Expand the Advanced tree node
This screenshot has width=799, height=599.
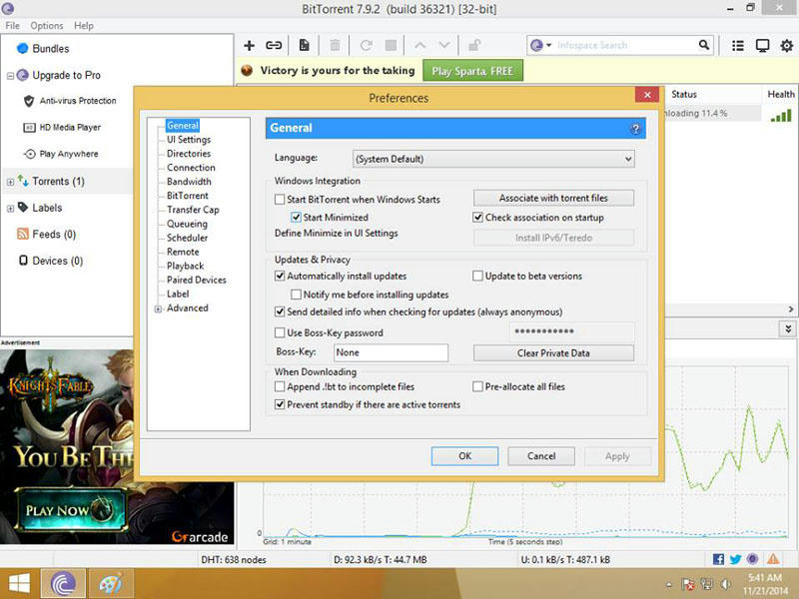(x=158, y=308)
